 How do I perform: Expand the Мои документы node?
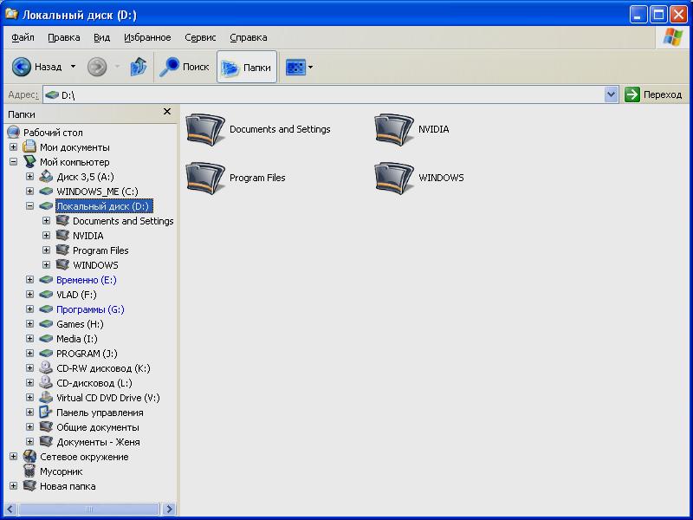[13, 146]
